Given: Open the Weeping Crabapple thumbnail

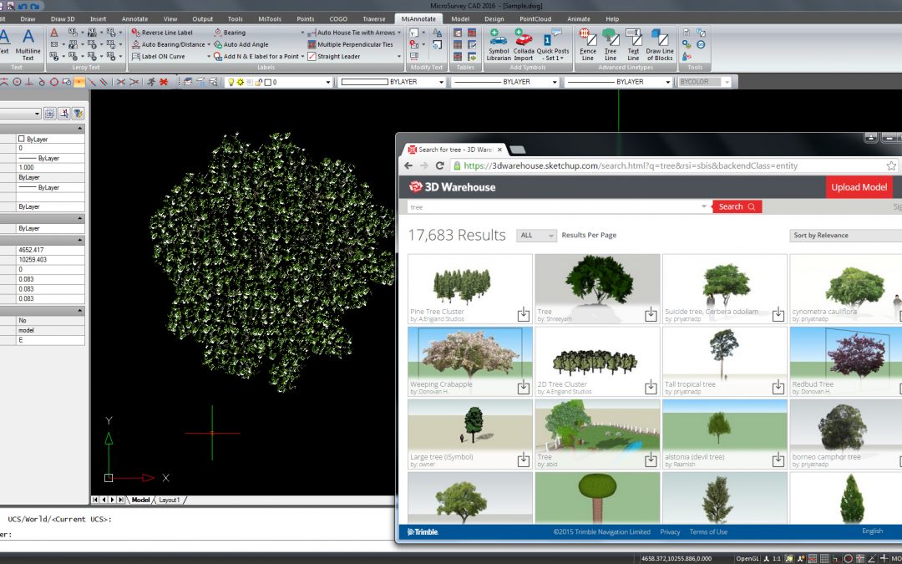Looking at the screenshot, I should (469, 353).
